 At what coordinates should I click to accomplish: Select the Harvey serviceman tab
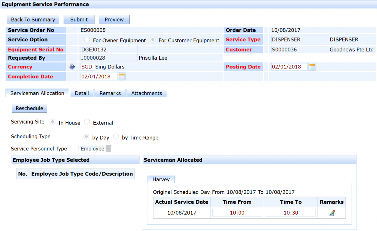coord(161,180)
